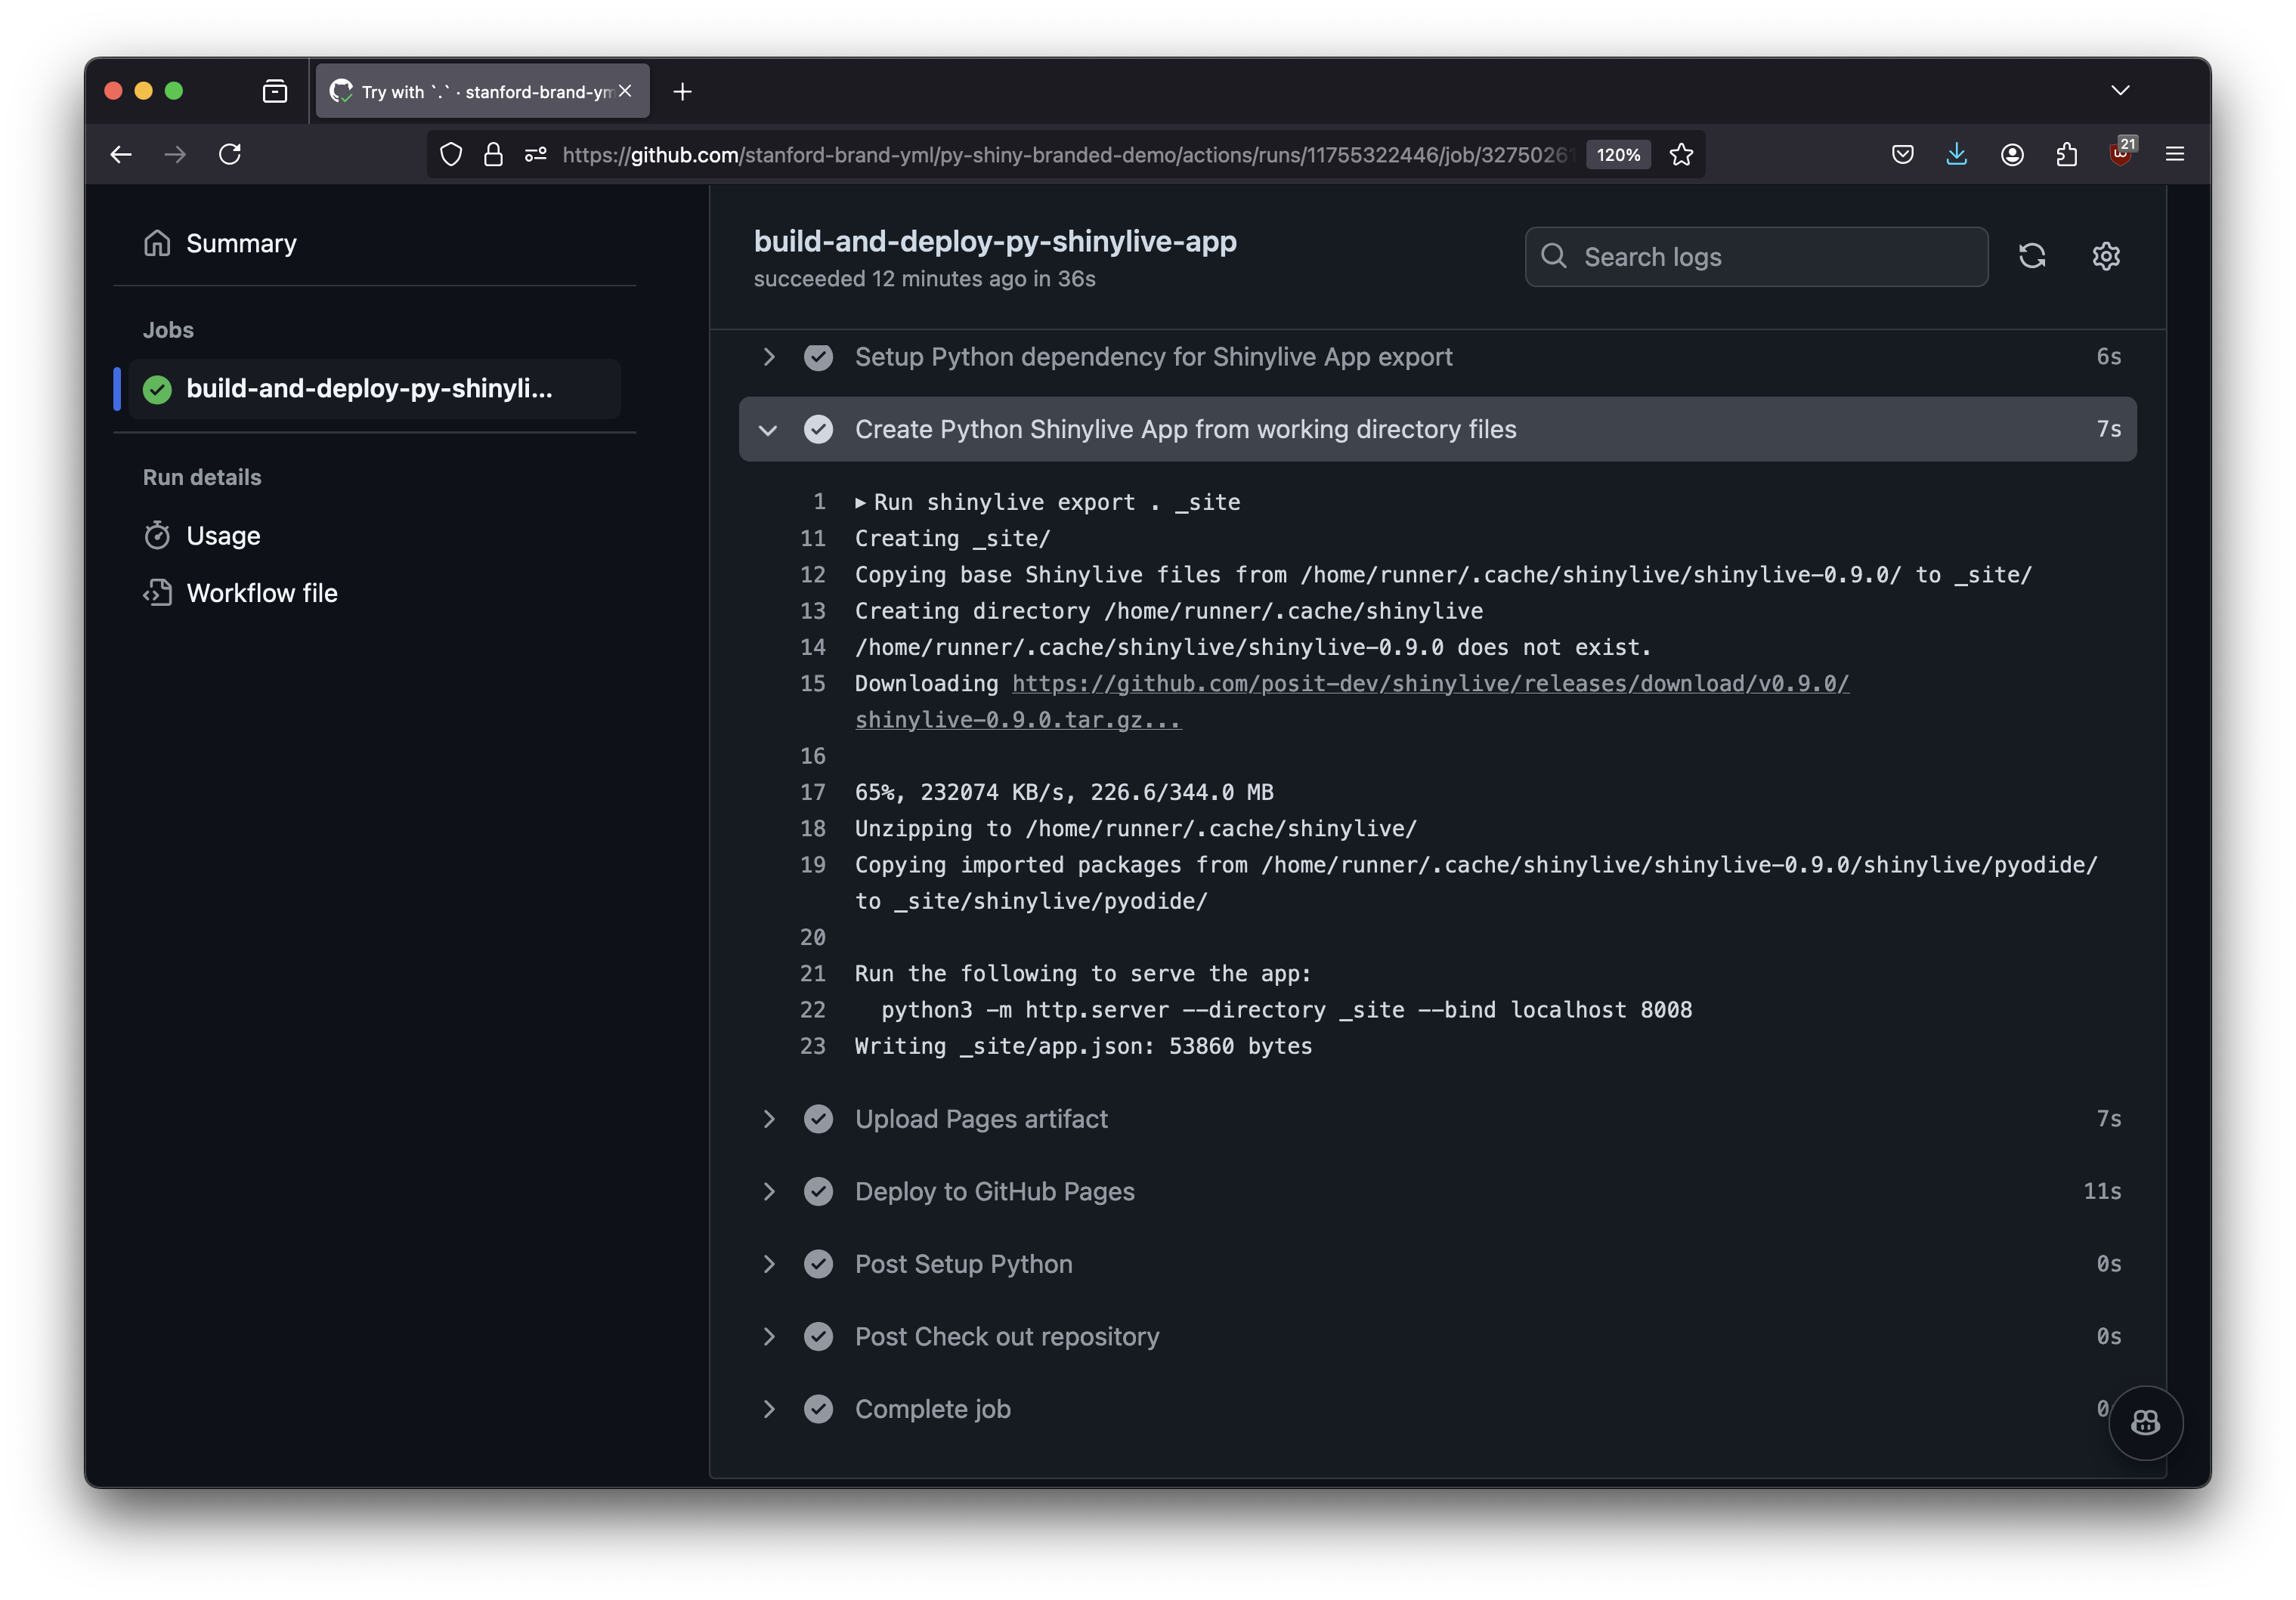Open the Firefox hamburger menu
The image size is (2296, 1600).
[2175, 154]
